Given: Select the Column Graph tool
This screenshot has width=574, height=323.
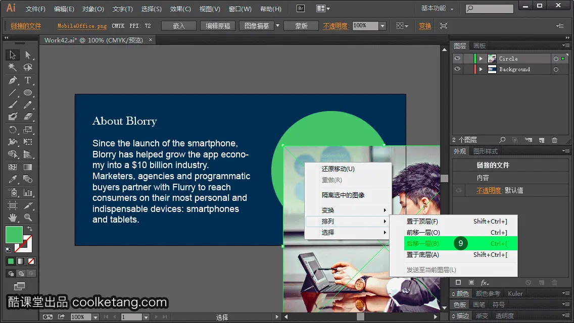Looking at the screenshot, I should [x=28, y=192].
